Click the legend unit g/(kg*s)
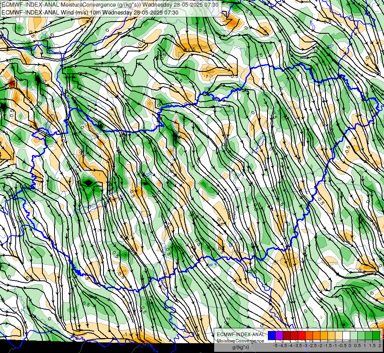The height and width of the screenshot is (353, 384). [240, 347]
